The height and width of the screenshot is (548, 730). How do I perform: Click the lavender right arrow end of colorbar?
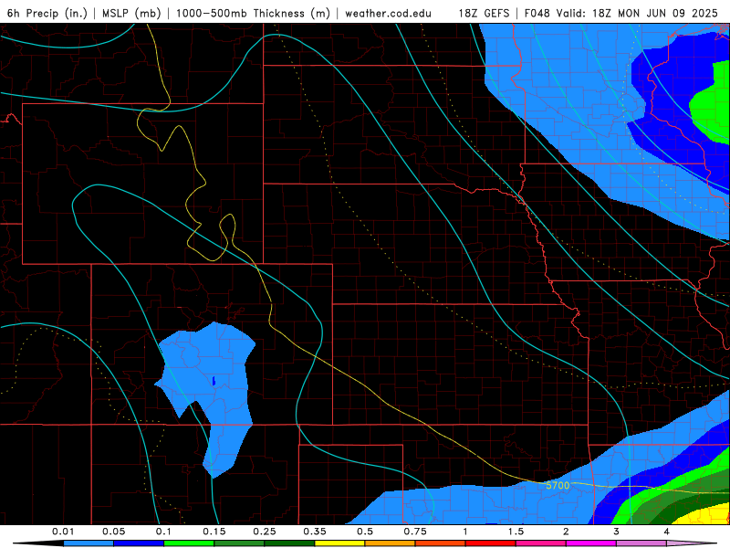[692, 543]
